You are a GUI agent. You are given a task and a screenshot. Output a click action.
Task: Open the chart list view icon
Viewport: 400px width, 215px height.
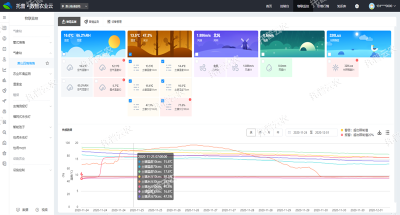pos(387,132)
